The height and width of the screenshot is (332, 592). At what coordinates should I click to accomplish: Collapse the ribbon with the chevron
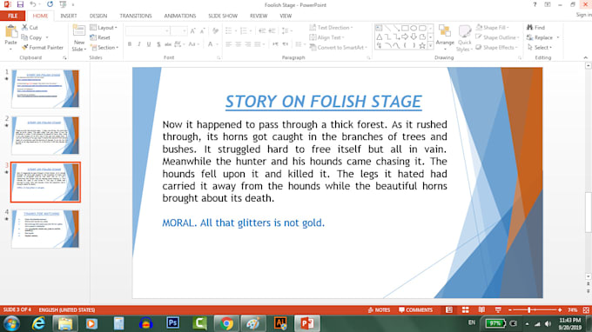point(586,57)
